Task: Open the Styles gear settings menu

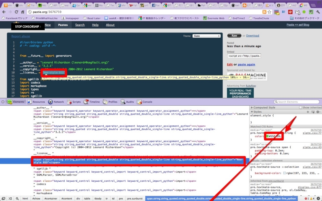Action: 318,112
